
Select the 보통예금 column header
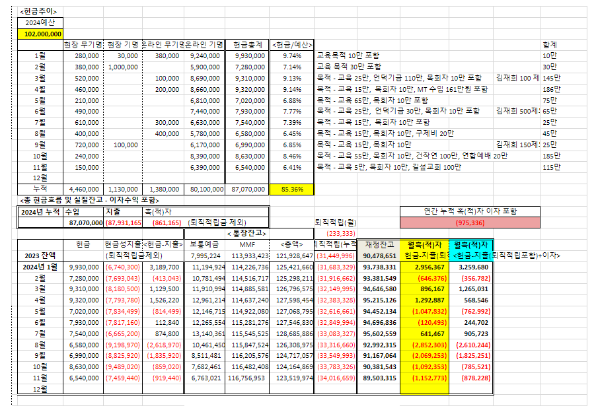(204, 244)
